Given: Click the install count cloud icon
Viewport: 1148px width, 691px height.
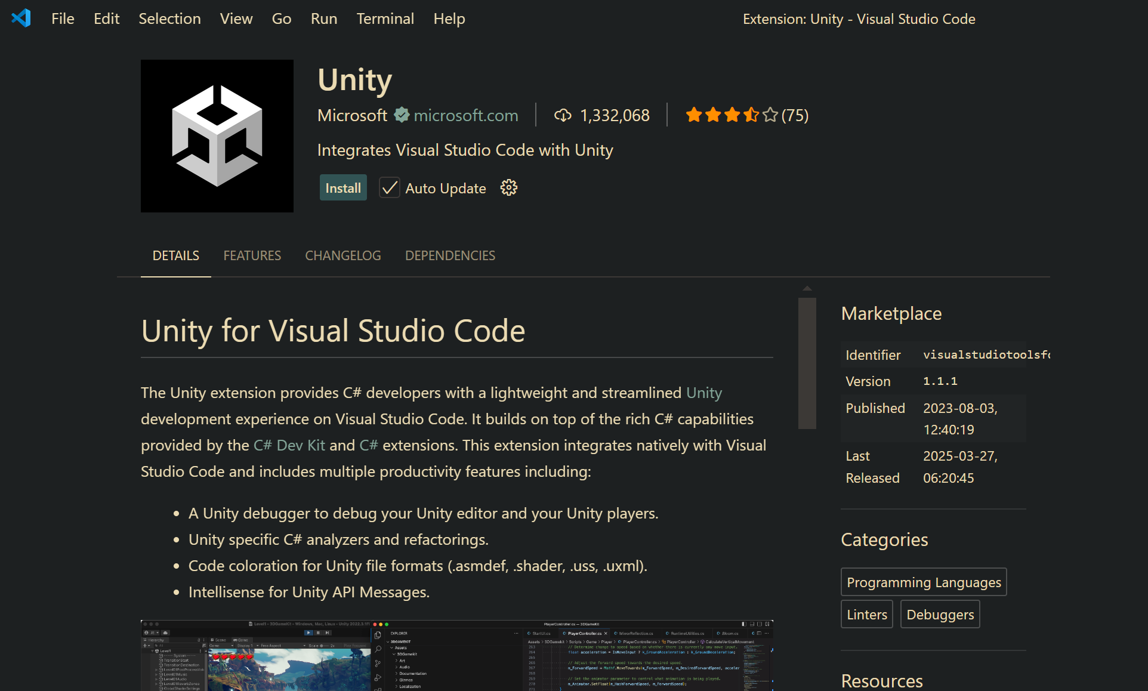Looking at the screenshot, I should (563, 115).
